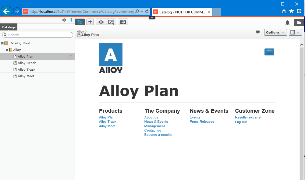Select the Catalog browser tab
This screenshot has height=180, width=305.
click(x=181, y=12)
